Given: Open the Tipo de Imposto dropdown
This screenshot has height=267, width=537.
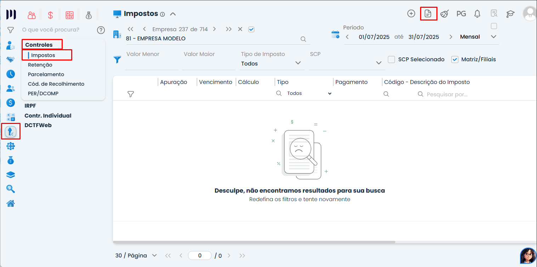Looking at the screenshot, I should [x=271, y=63].
